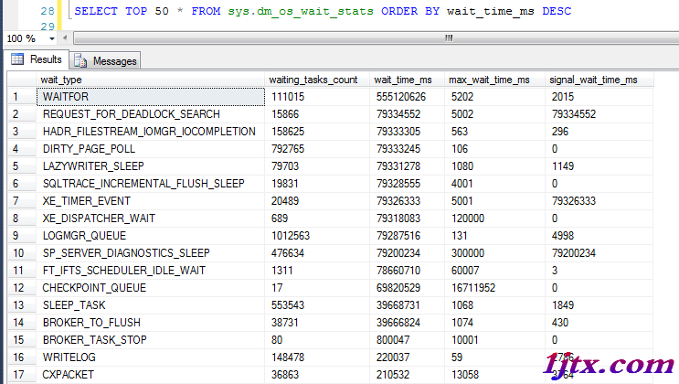679x384 pixels.
Task: Click the Messages tab icon
Action: 80,61
